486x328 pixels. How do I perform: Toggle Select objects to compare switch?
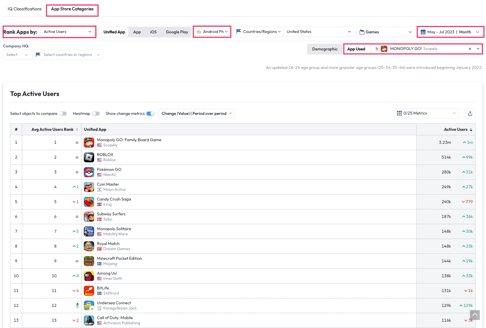pyautogui.click(x=63, y=113)
